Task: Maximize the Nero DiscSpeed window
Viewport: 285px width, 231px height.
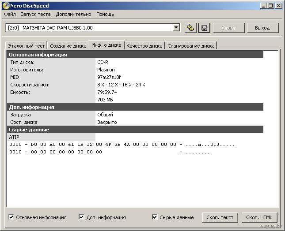Action: tap(271, 6)
